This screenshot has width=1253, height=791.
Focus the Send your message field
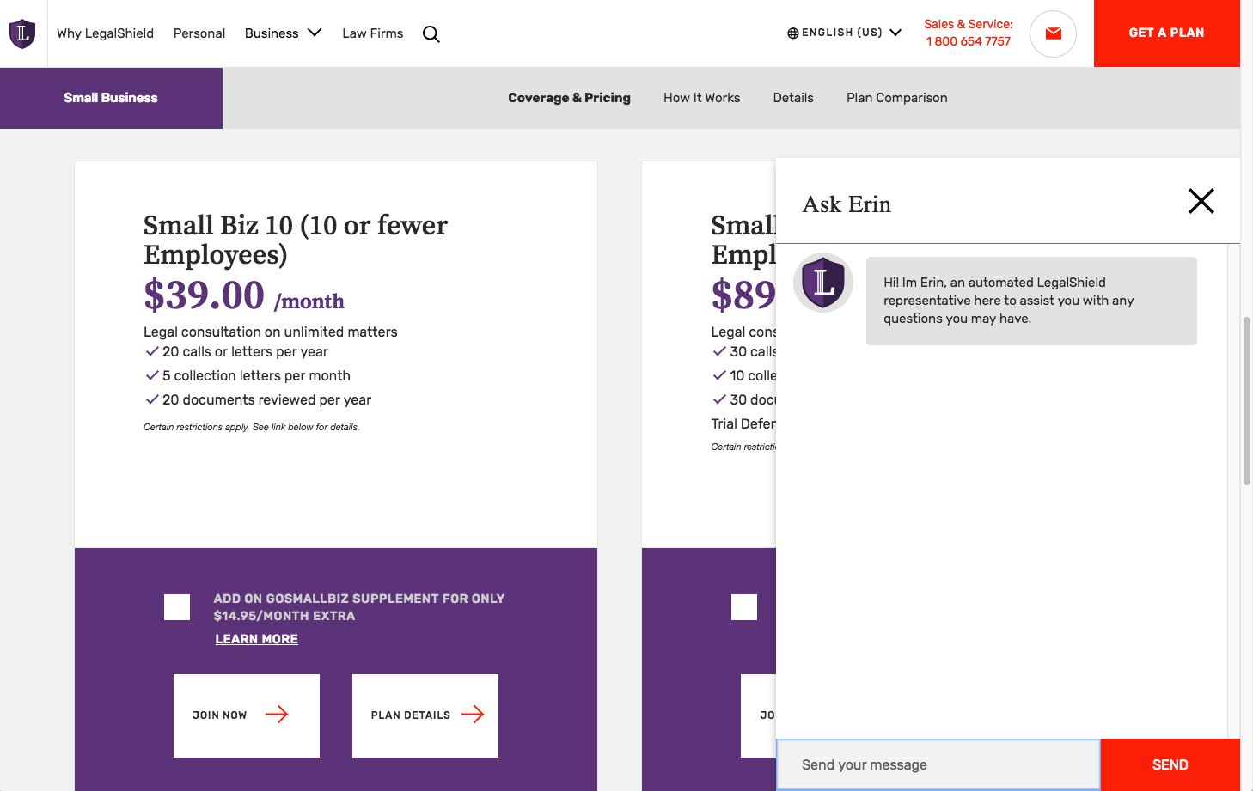(938, 764)
